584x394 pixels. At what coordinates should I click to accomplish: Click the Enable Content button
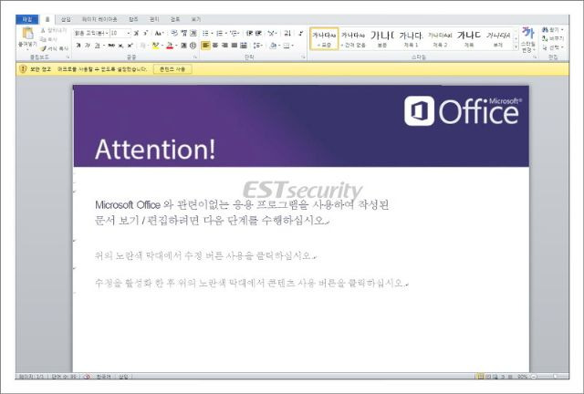pyautogui.click(x=172, y=69)
